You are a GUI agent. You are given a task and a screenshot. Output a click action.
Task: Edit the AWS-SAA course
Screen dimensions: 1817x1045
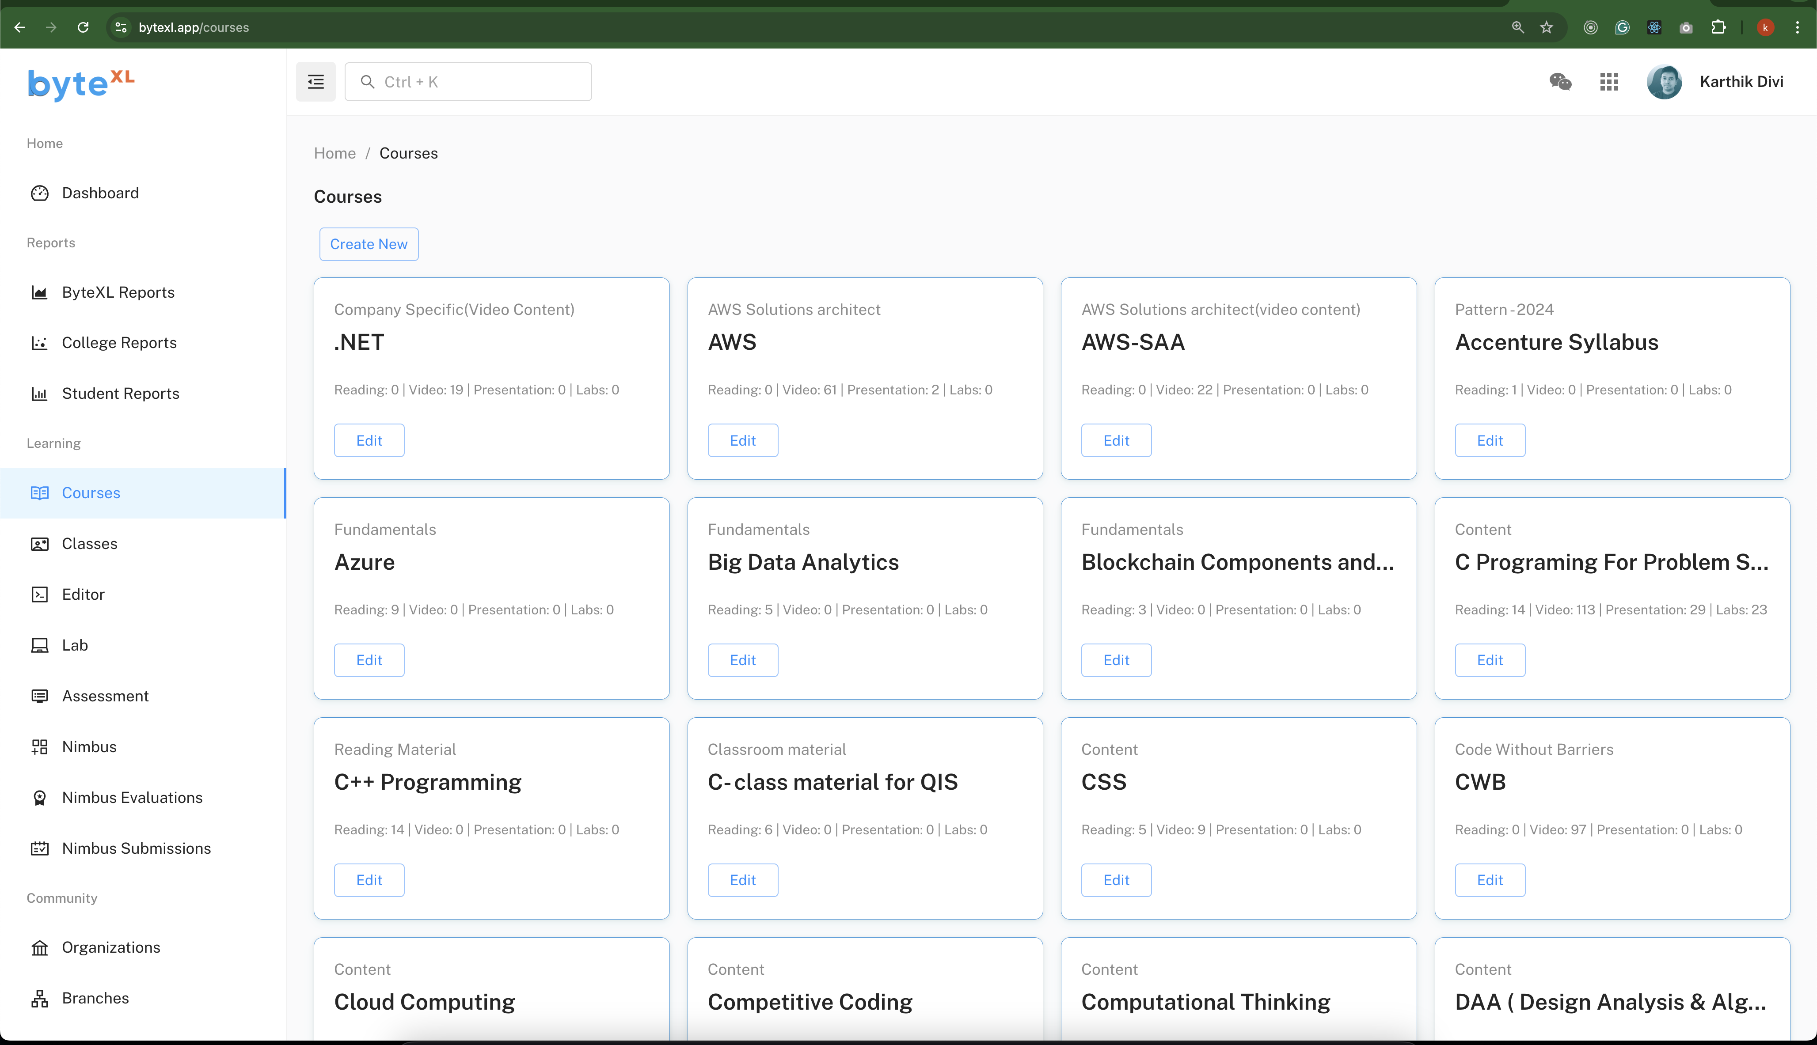[1116, 440]
